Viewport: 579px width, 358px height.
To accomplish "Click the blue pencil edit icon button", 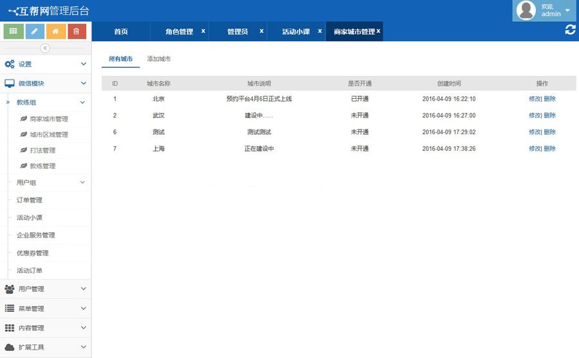I will point(35,31).
